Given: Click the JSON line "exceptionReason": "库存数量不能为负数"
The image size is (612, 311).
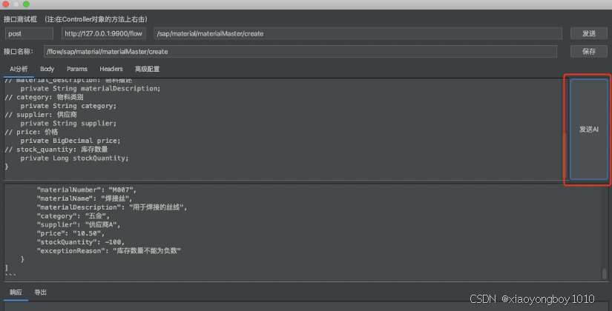Looking at the screenshot, I should (109, 251).
